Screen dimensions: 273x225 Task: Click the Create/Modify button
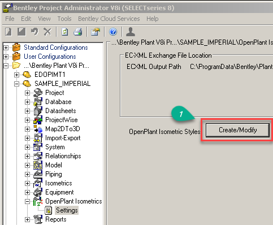[x=237, y=130]
